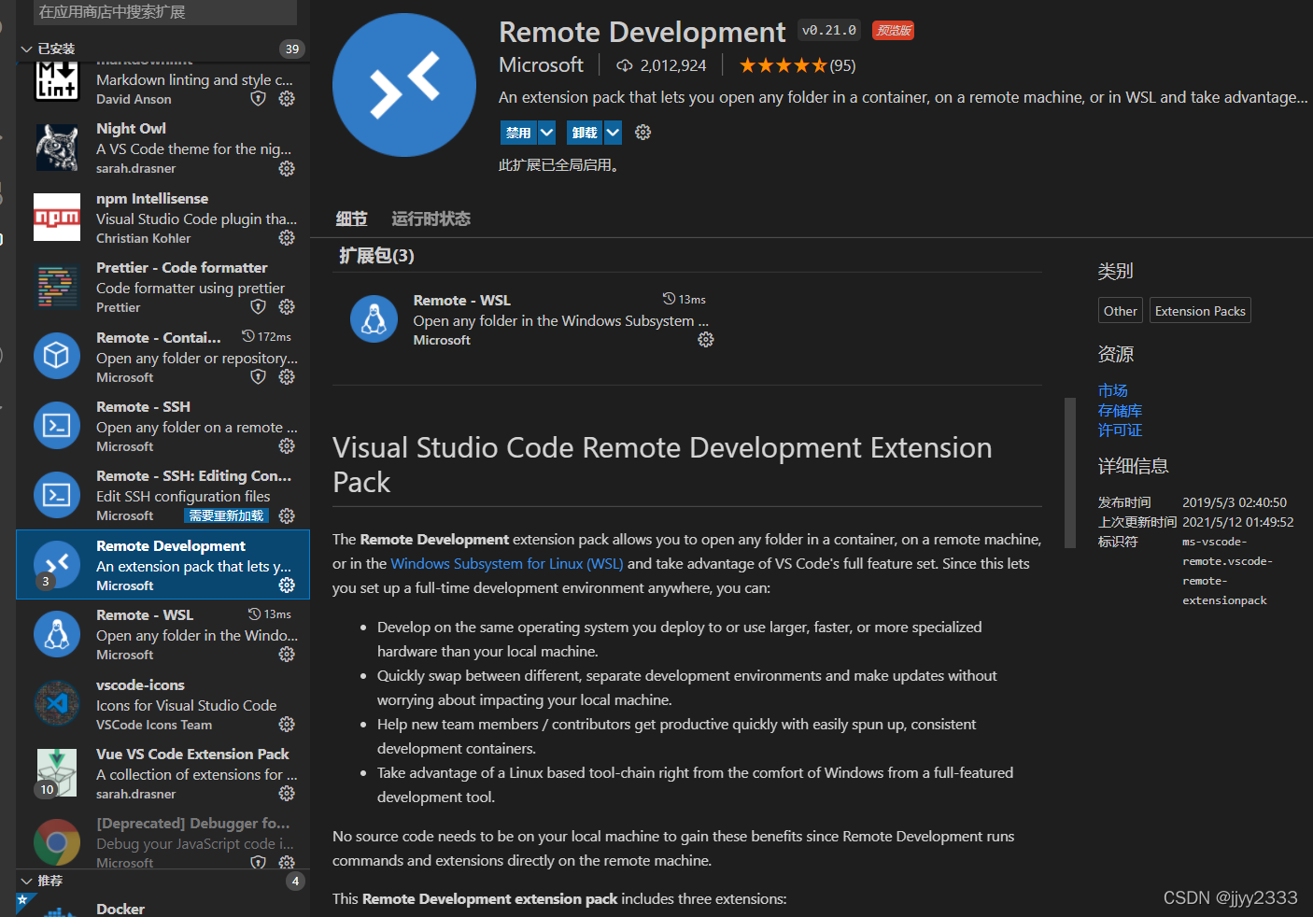The width and height of the screenshot is (1313, 917).
Task: Click the 卸载 uninstall button
Action: tap(585, 133)
